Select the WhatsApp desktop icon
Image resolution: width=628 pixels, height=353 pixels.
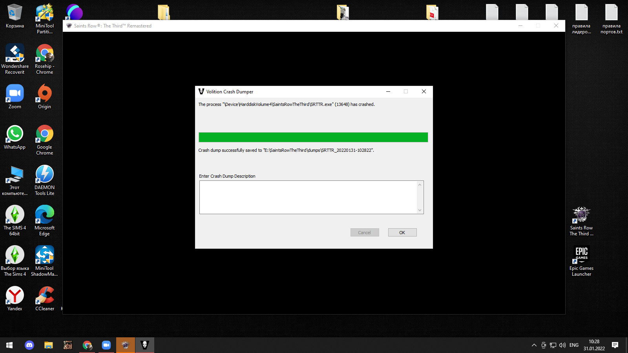pos(15,137)
